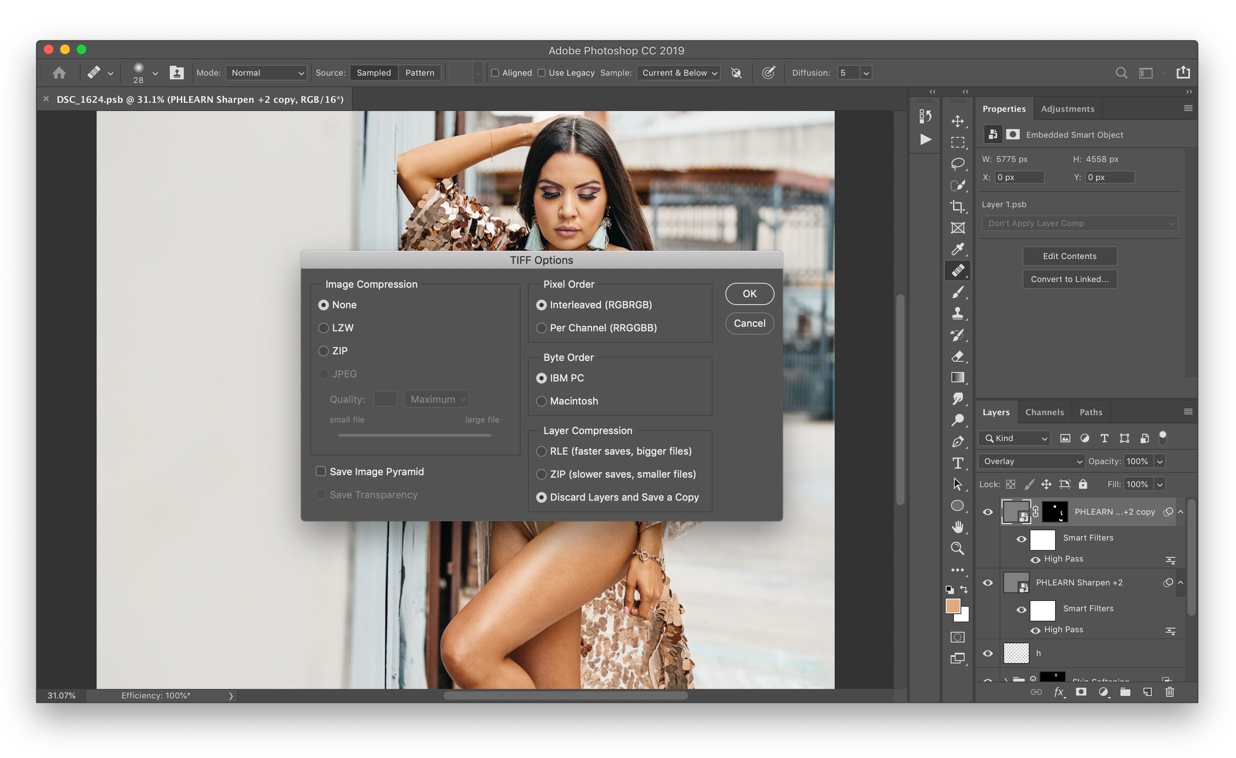Image resolution: width=1236 pixels, height=758 pixels.
Task: Enable Save Image Pyramid checkbox
Action: (x=320, y=470)
